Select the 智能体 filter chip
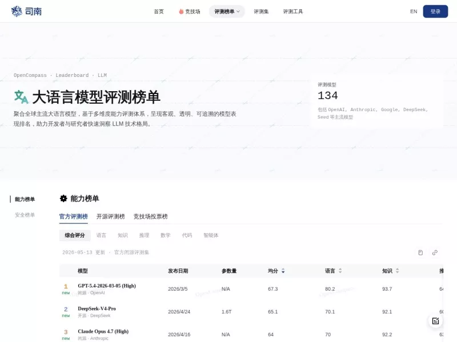Image resolution: width=457 pixels, height=342 pixels. (211, 235)
